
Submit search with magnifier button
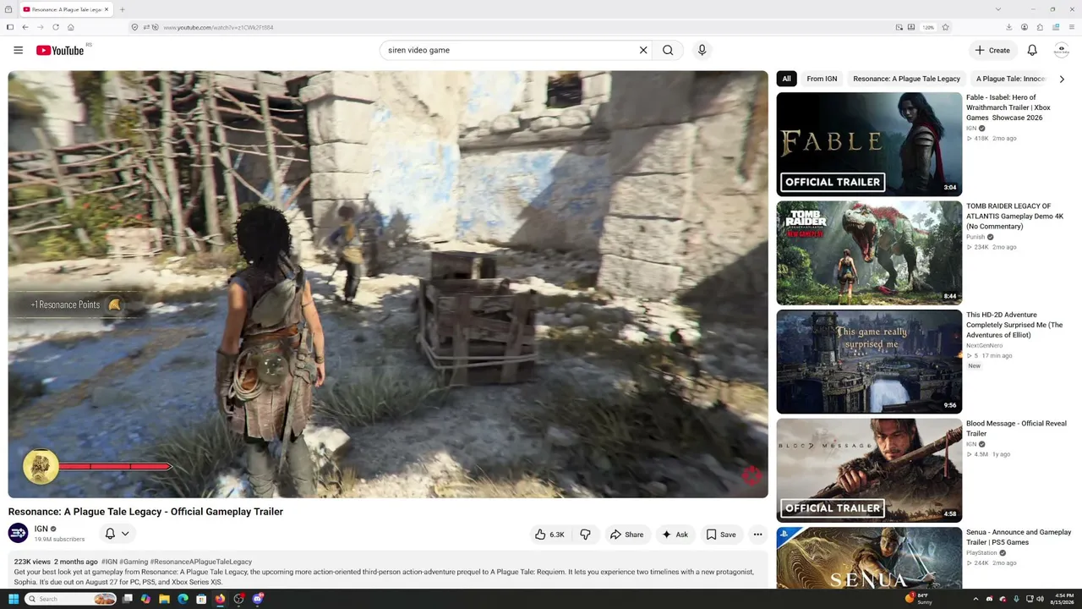pyautogui.click(x=668, y=50)
